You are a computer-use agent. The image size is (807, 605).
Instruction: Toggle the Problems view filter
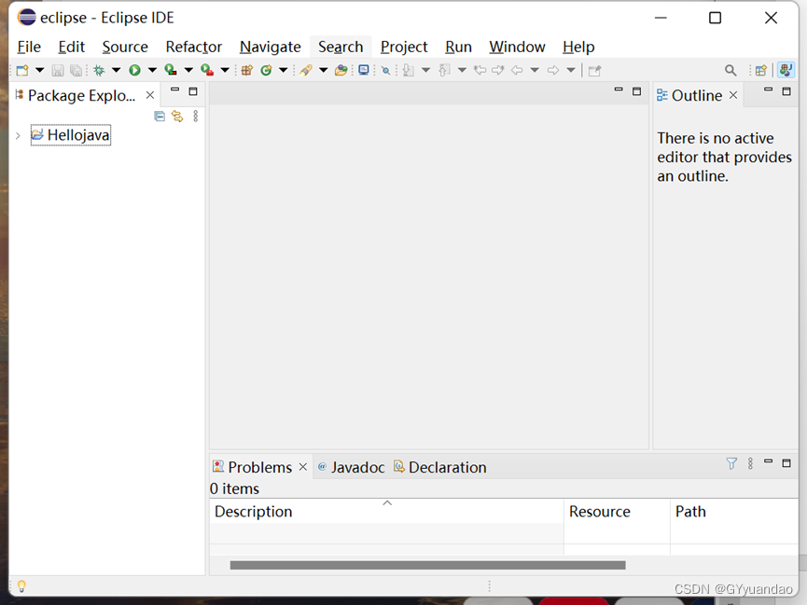(731, 463)
